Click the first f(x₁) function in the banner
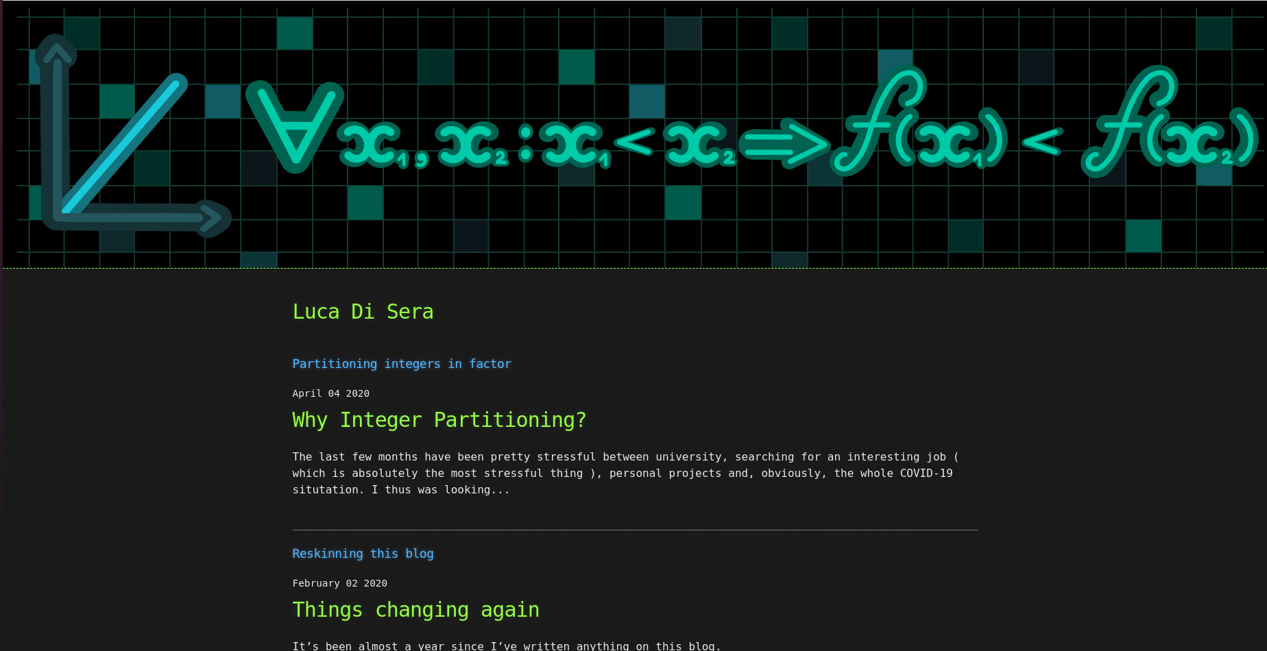Screen dimensions: 1267x651 pos(919,127)
